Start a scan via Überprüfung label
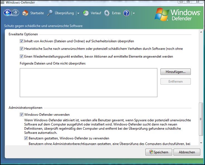This screenshot has width=205, height=165. click(x=64, y=13)
